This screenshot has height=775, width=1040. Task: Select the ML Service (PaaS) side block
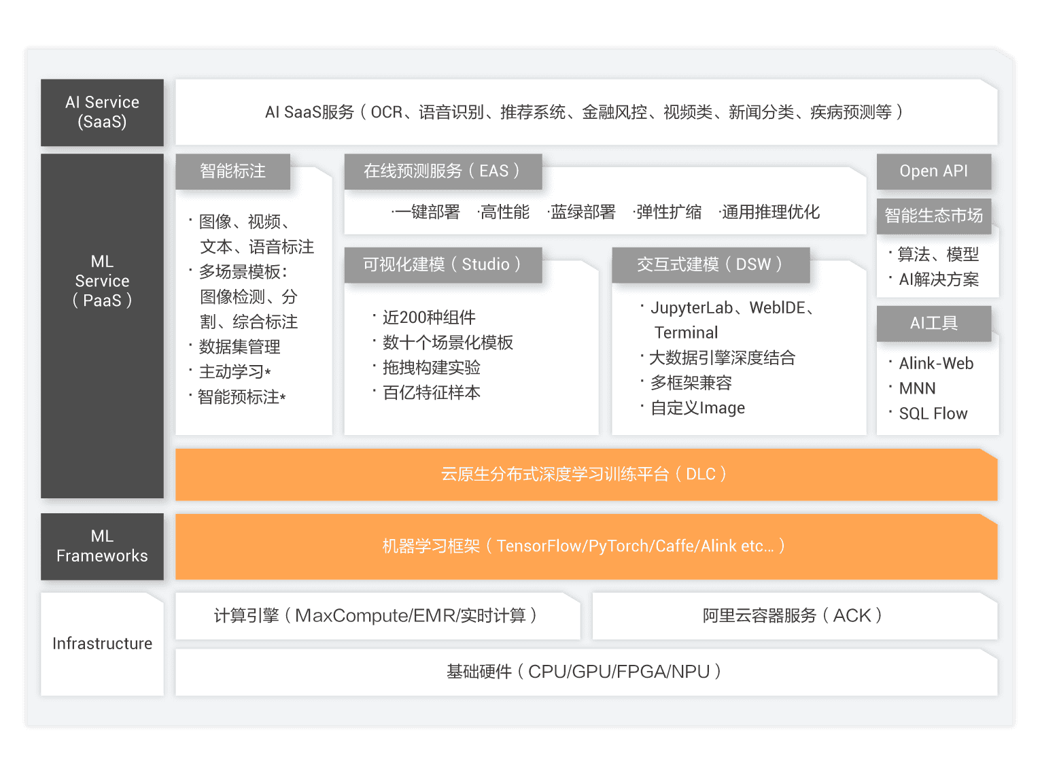tap(102, 326)
